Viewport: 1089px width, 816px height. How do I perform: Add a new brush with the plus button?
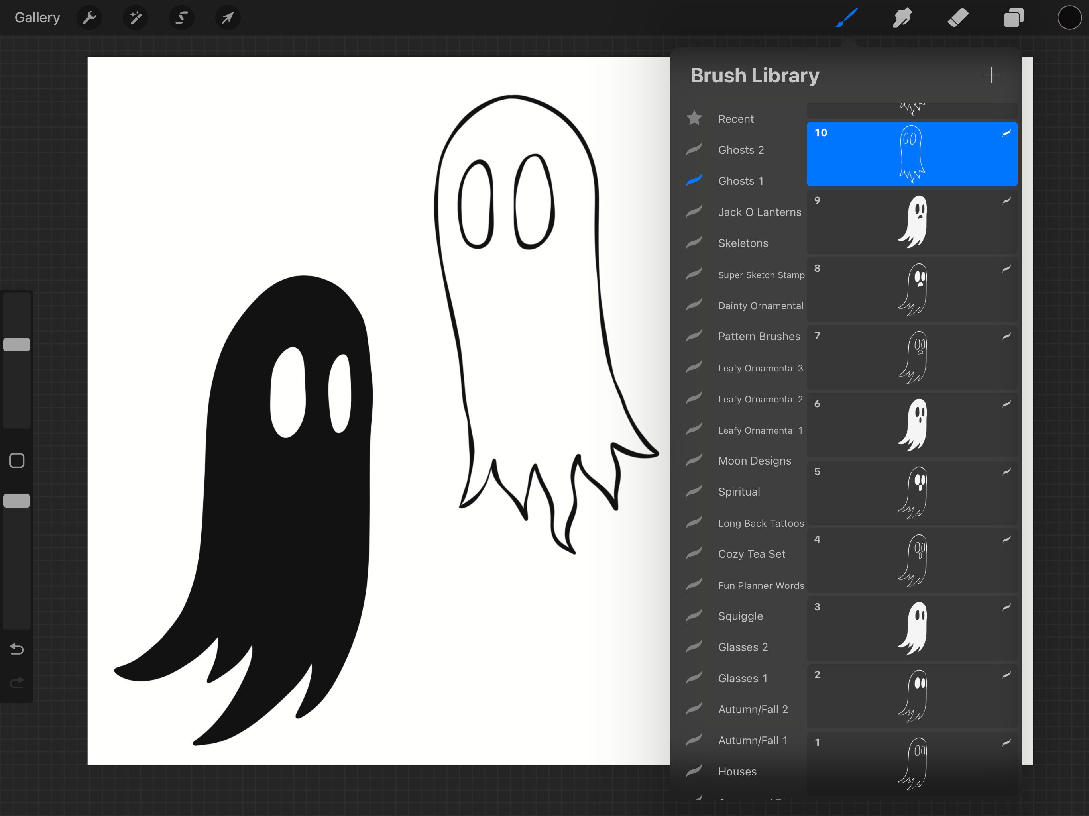992,75
